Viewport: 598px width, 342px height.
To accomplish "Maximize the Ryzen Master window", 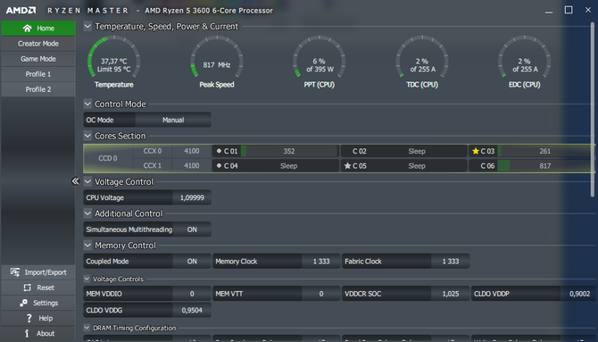I will coord(569,10).
